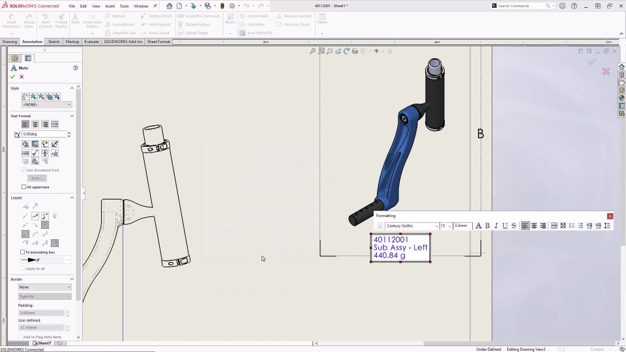626x352 pixels.
Task: Click the Home icon in the top toolbar
Action: pyautogui.click(x=170, y=6)
